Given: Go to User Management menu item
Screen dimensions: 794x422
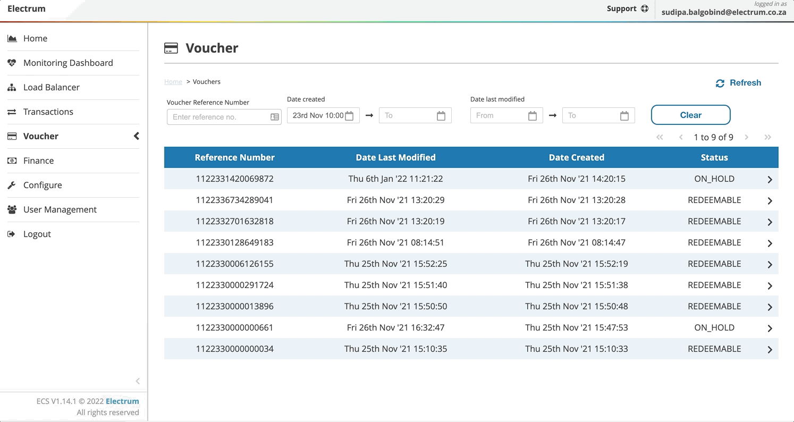Looking at the screenshot, I should [x=60, y=209].
